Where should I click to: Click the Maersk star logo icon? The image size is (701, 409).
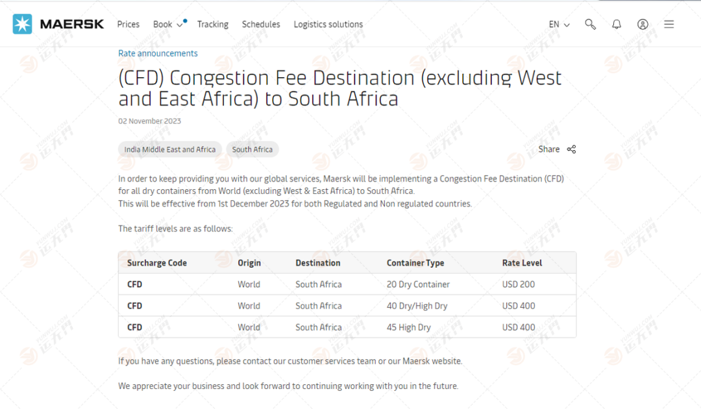[x=22, y=24]
